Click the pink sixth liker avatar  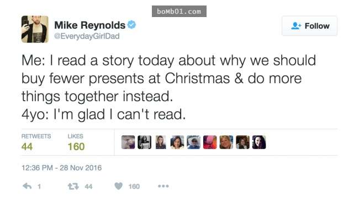[x=210, y=142]
